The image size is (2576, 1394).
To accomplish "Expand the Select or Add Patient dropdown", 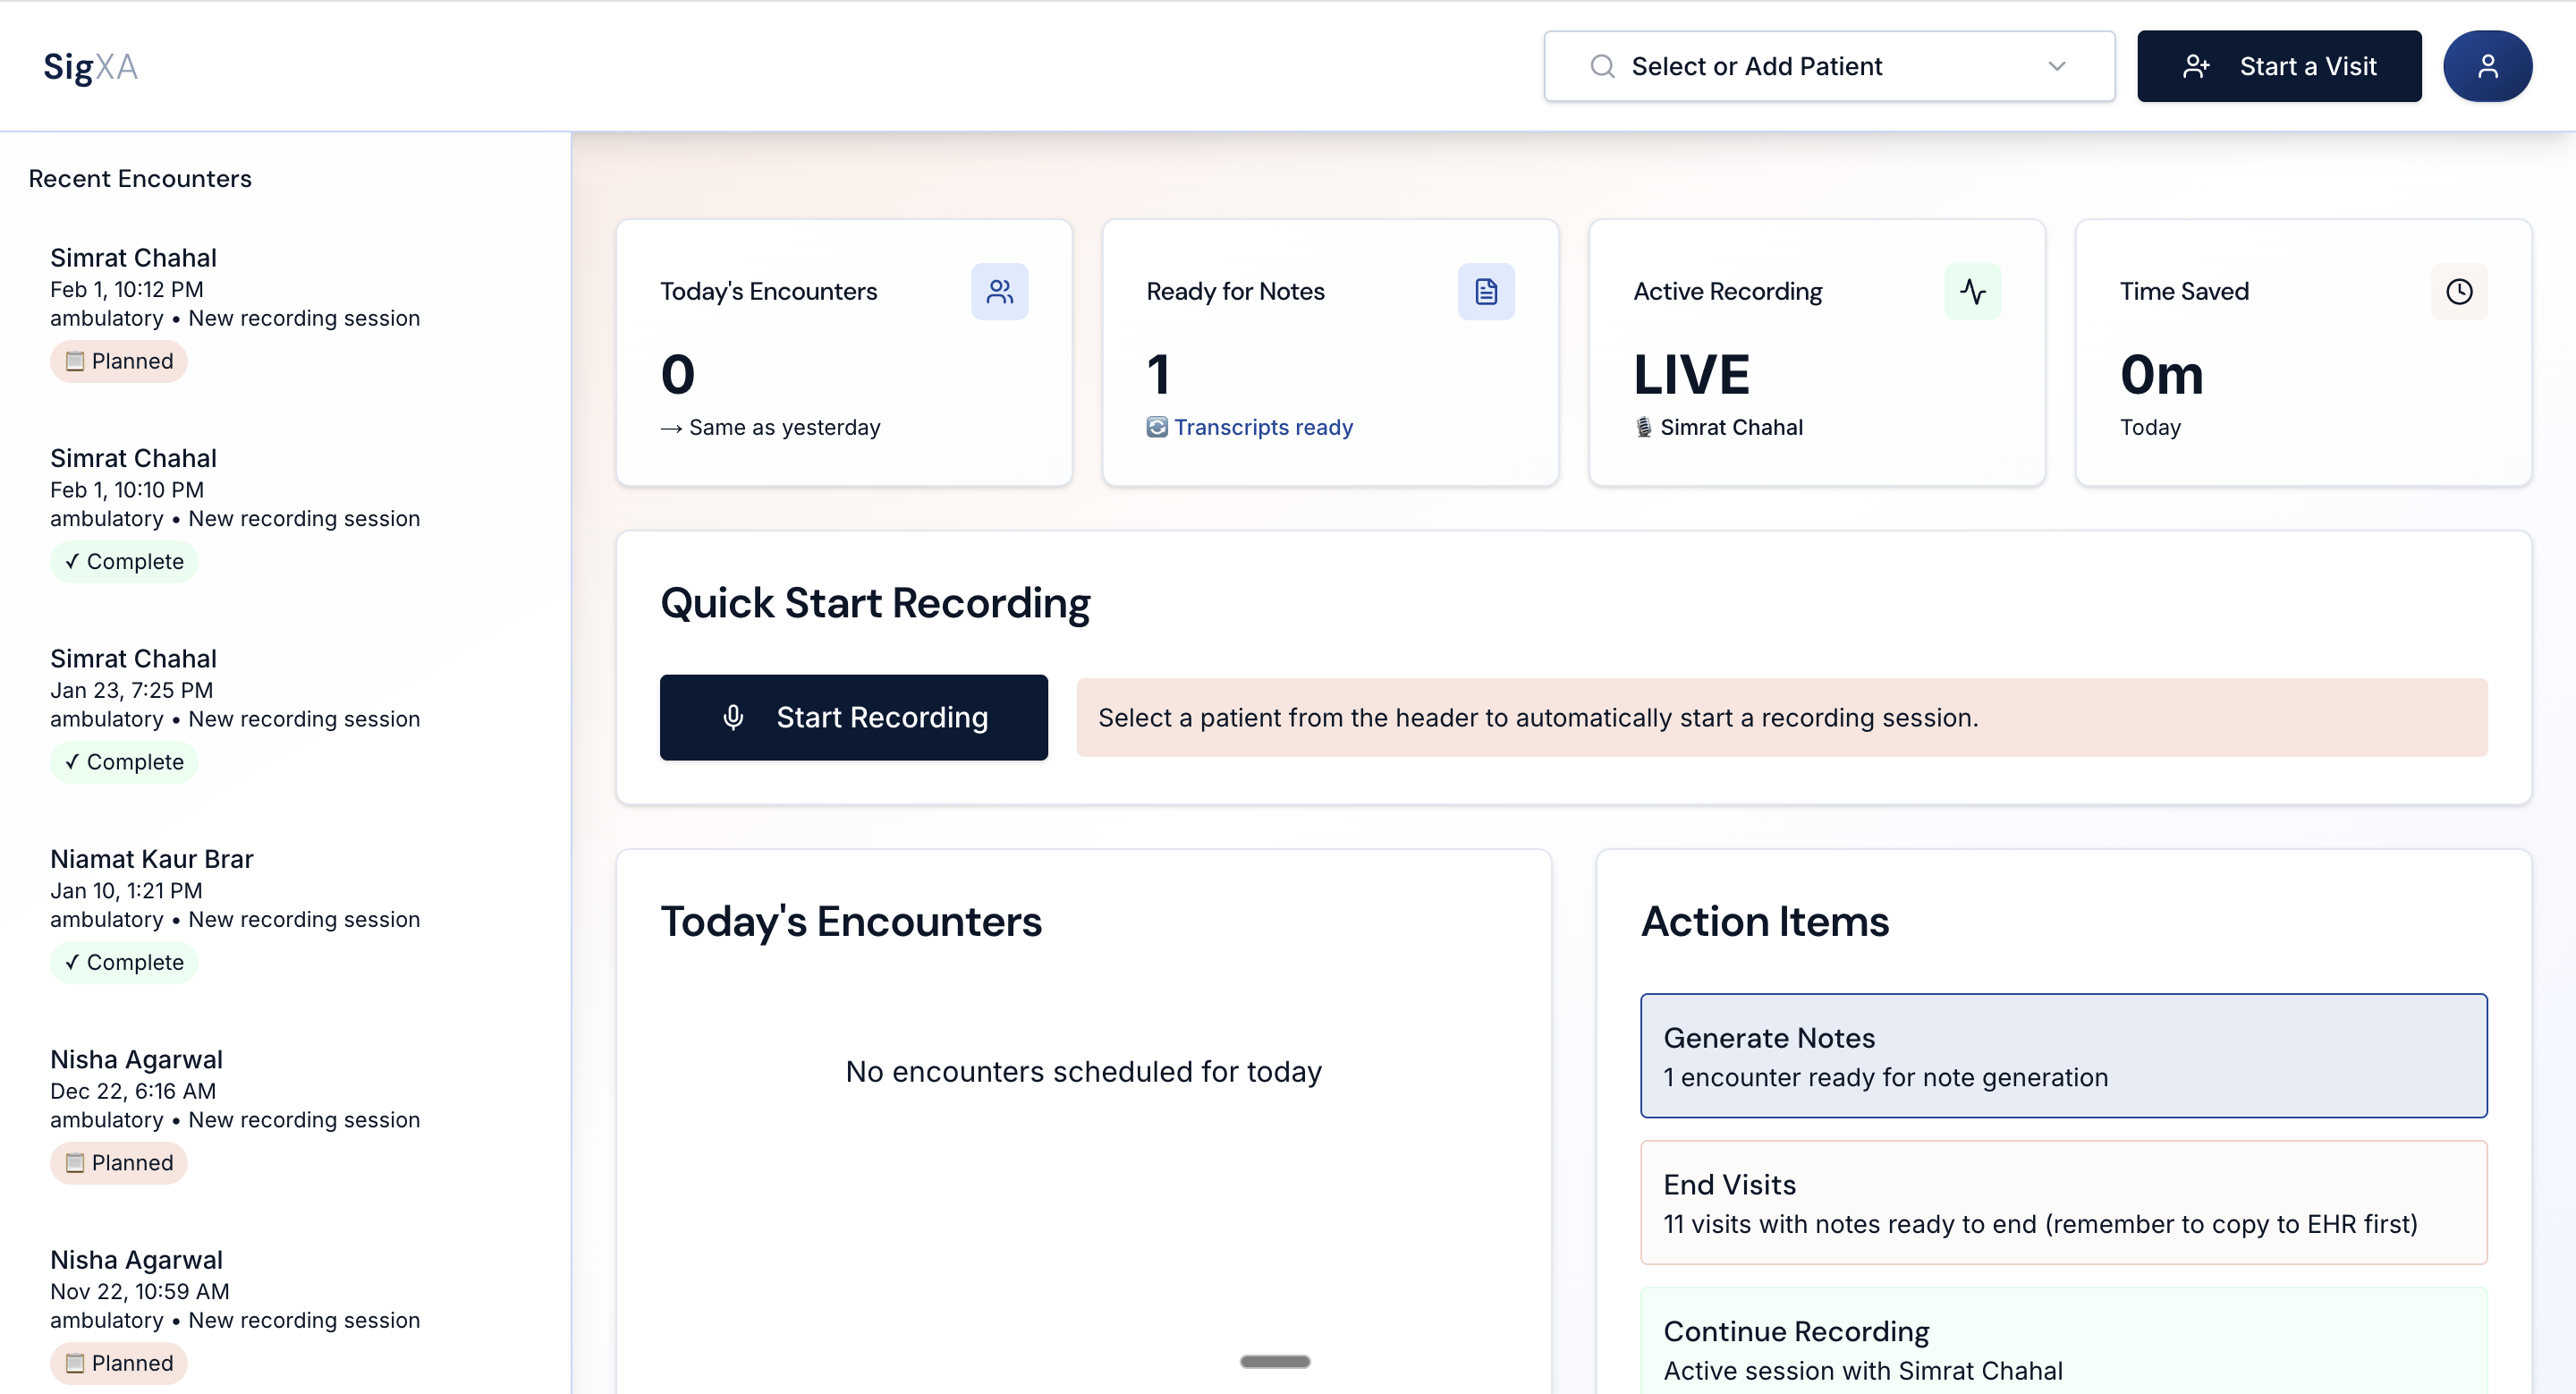I will click(x=2057, y=66).
